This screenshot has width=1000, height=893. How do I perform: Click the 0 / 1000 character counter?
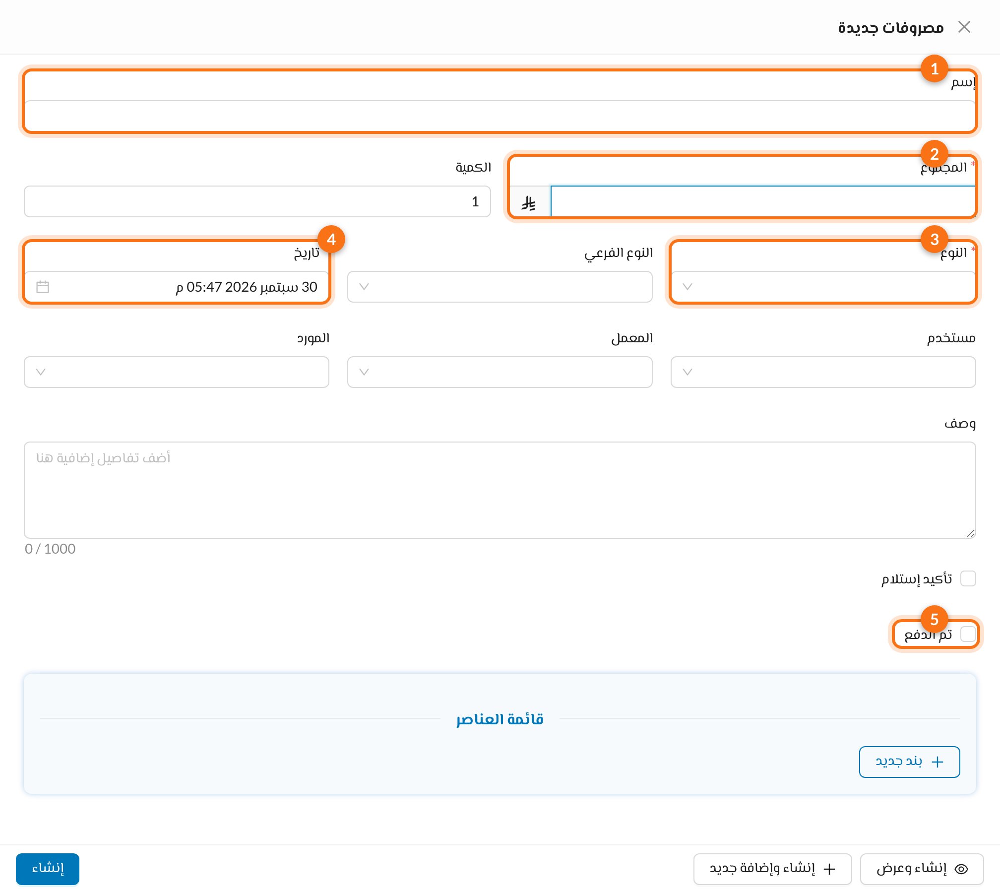point(50,549)
